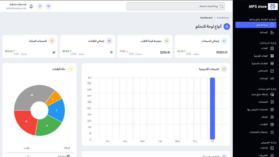Click the MPS store logo icon
279x157 pixels.
(x=273, y=6)
